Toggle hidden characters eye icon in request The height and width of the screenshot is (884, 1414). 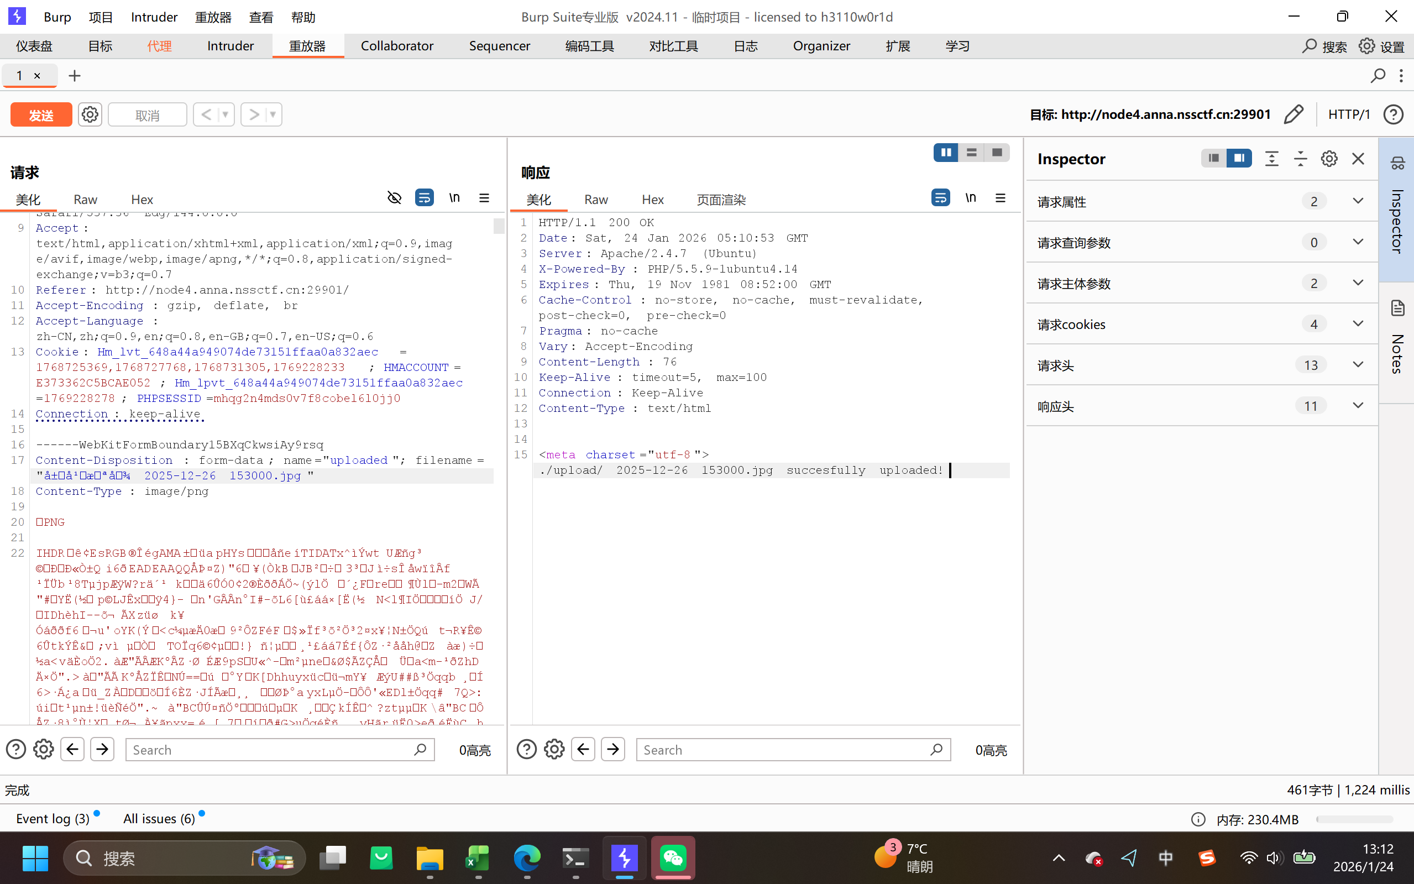pos(395,198)
